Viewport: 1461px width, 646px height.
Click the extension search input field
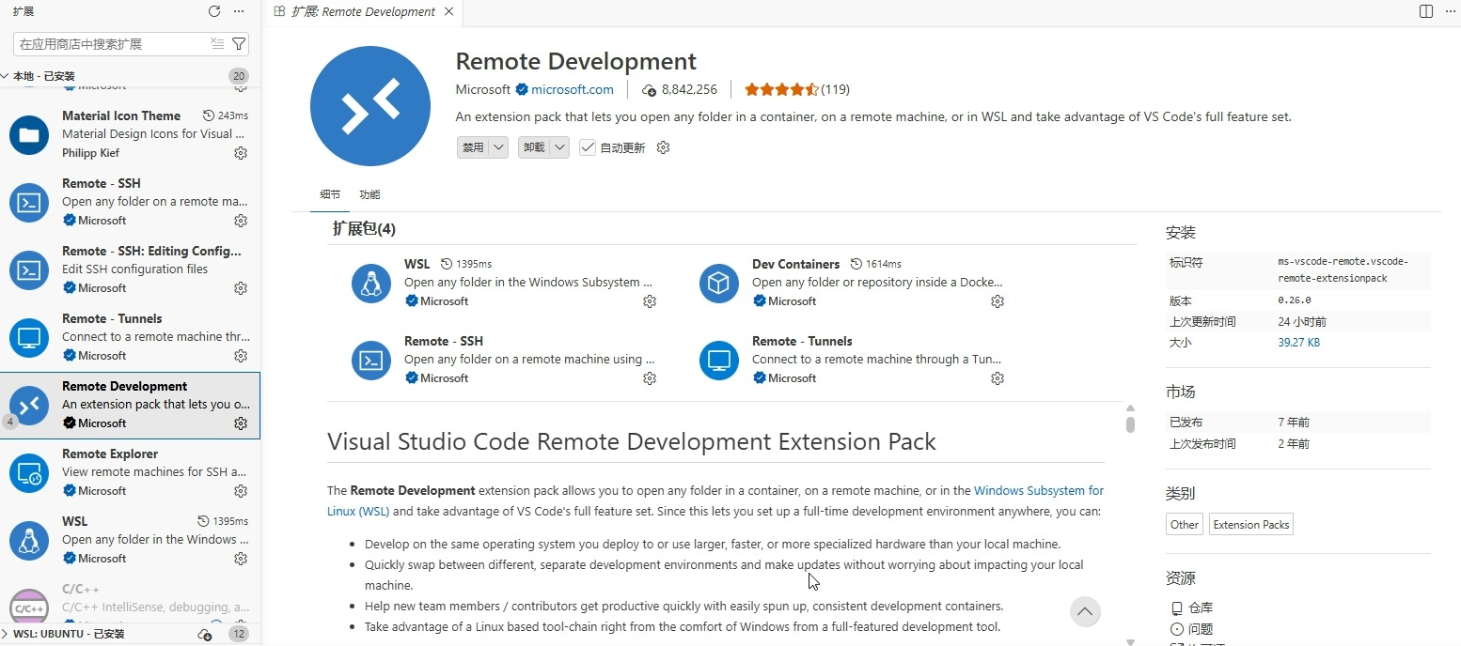(111, 44)
